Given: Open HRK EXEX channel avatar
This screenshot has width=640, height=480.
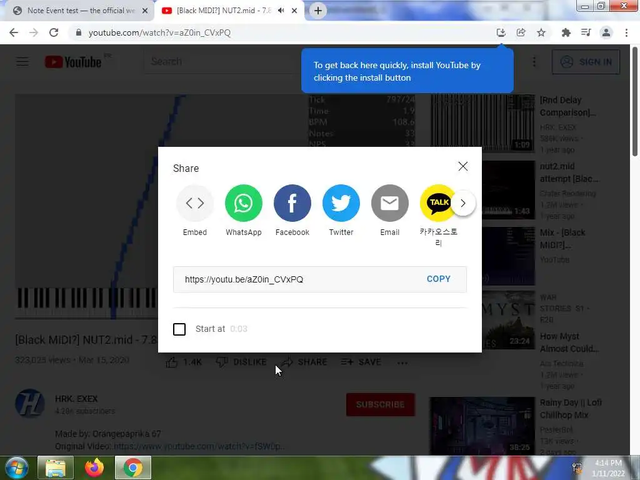Looking at the screenshot, I should pos(30,404).
